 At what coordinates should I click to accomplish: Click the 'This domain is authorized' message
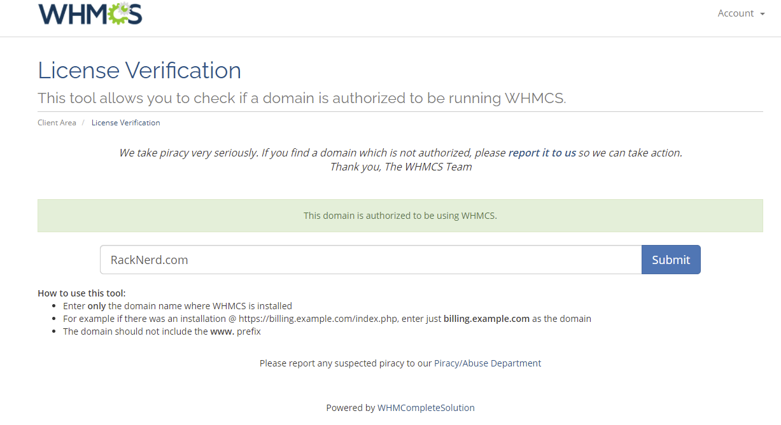[x=400, y=216]
